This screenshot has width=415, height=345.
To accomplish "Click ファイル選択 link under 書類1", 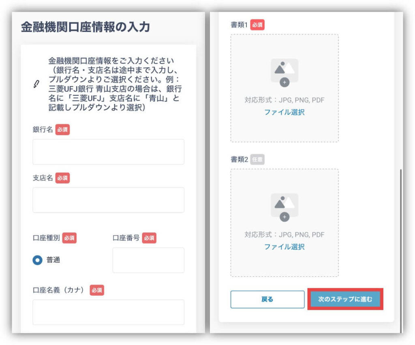I will (x=284, y=112).
